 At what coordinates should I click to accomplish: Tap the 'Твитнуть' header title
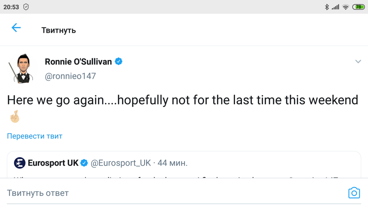pyautogui.click(x=59, y=30)
